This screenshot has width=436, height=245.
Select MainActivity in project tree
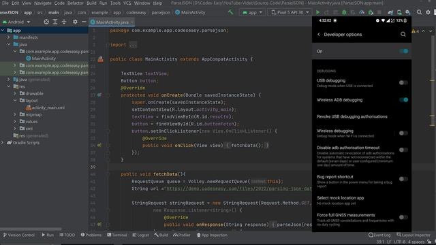(41, 59)
